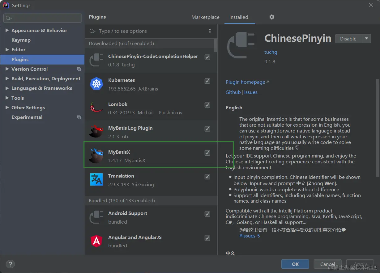Expand the Languages & Frameworks node

point(7,88)
